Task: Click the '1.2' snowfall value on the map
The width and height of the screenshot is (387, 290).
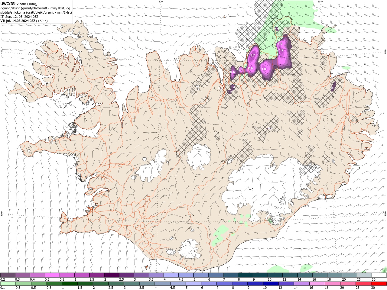Action: point(281,50)
